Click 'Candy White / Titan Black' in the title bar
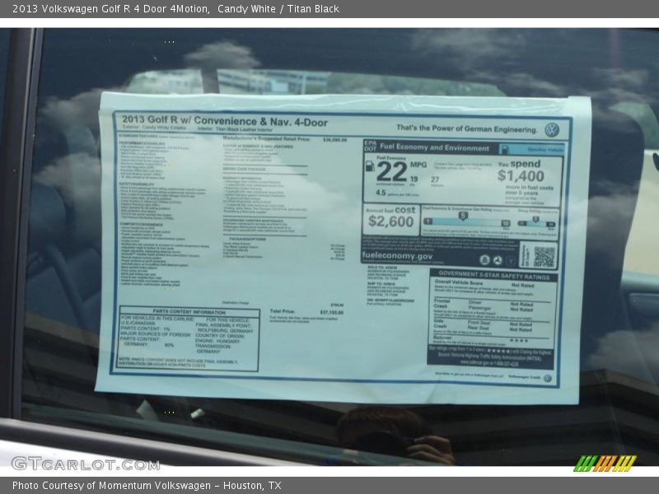 pyautogui.click(x=278, y=9)
